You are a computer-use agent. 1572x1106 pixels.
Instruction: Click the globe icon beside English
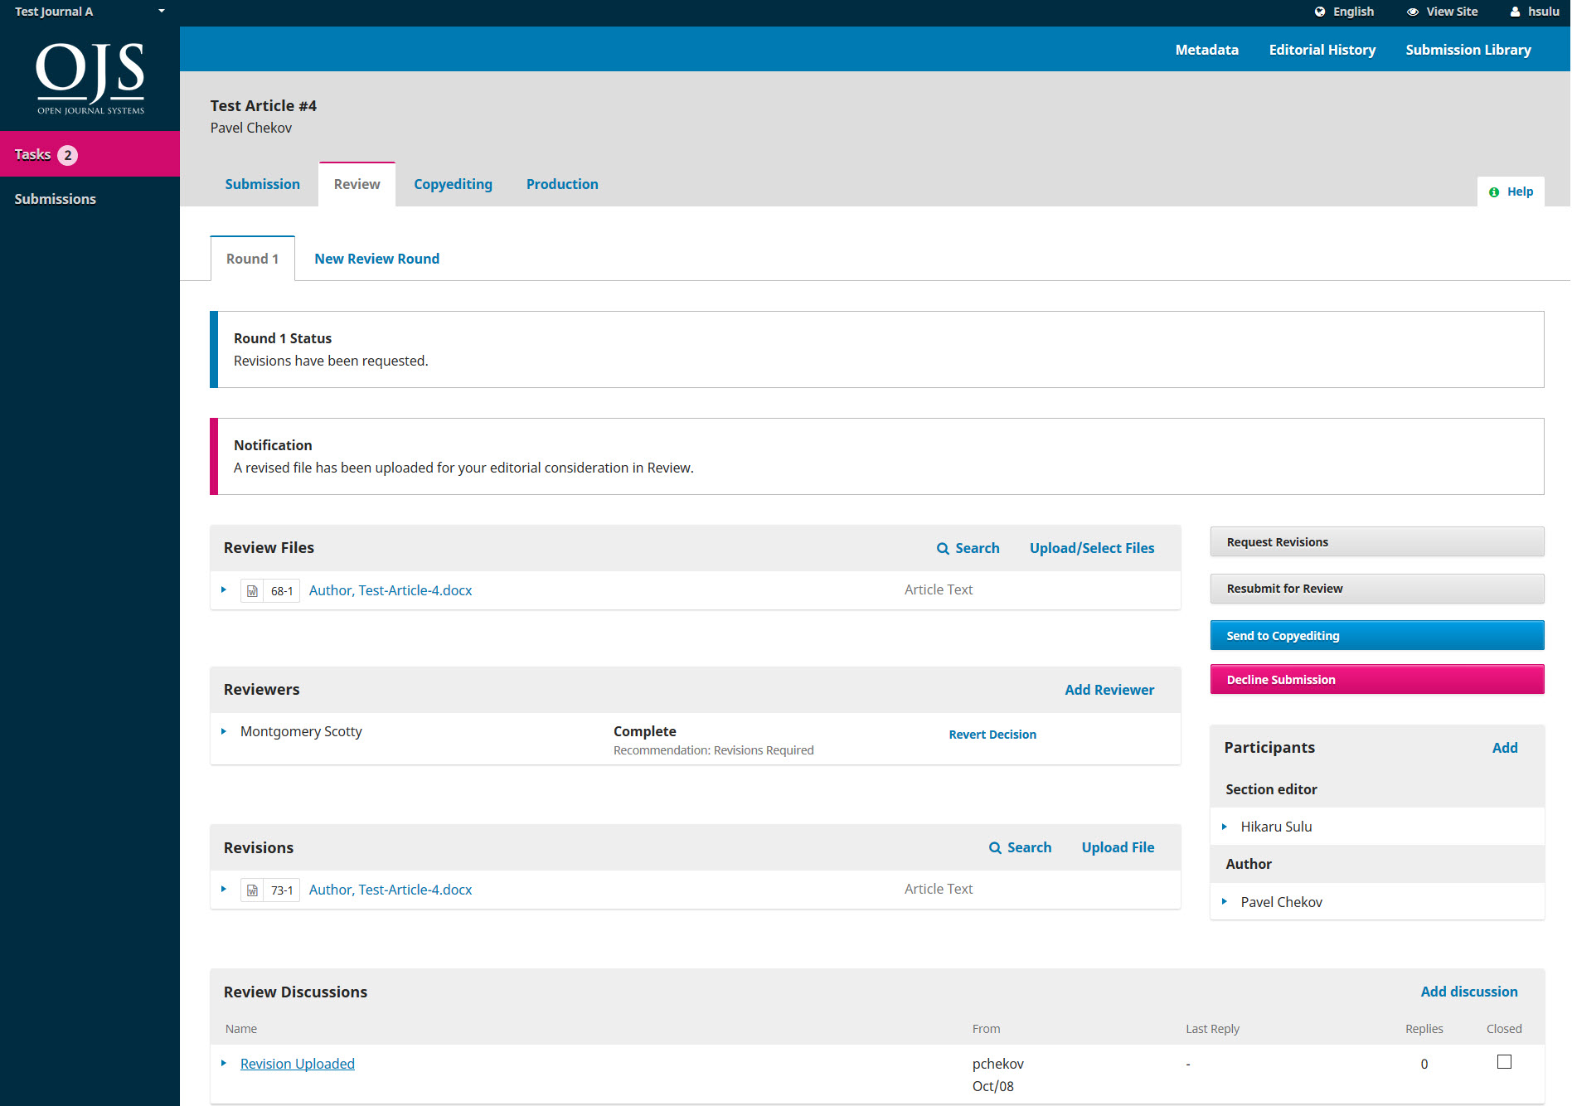click(1320, 12)
